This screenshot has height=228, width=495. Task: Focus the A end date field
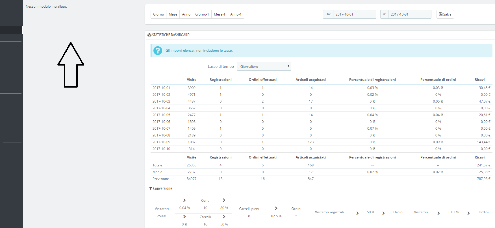(410, 14)
